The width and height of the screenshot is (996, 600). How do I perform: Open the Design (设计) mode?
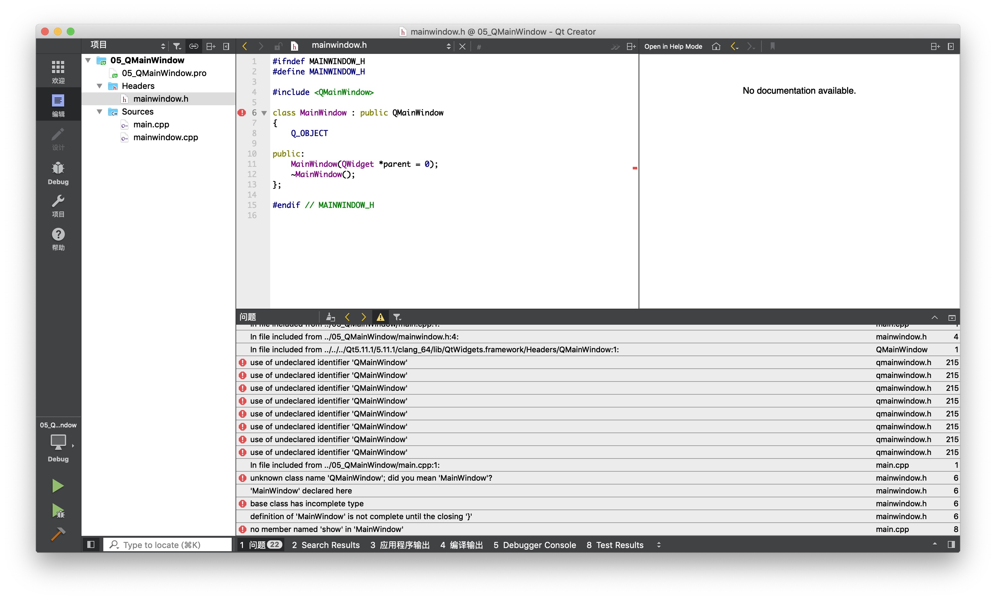[x=58, y=139]
